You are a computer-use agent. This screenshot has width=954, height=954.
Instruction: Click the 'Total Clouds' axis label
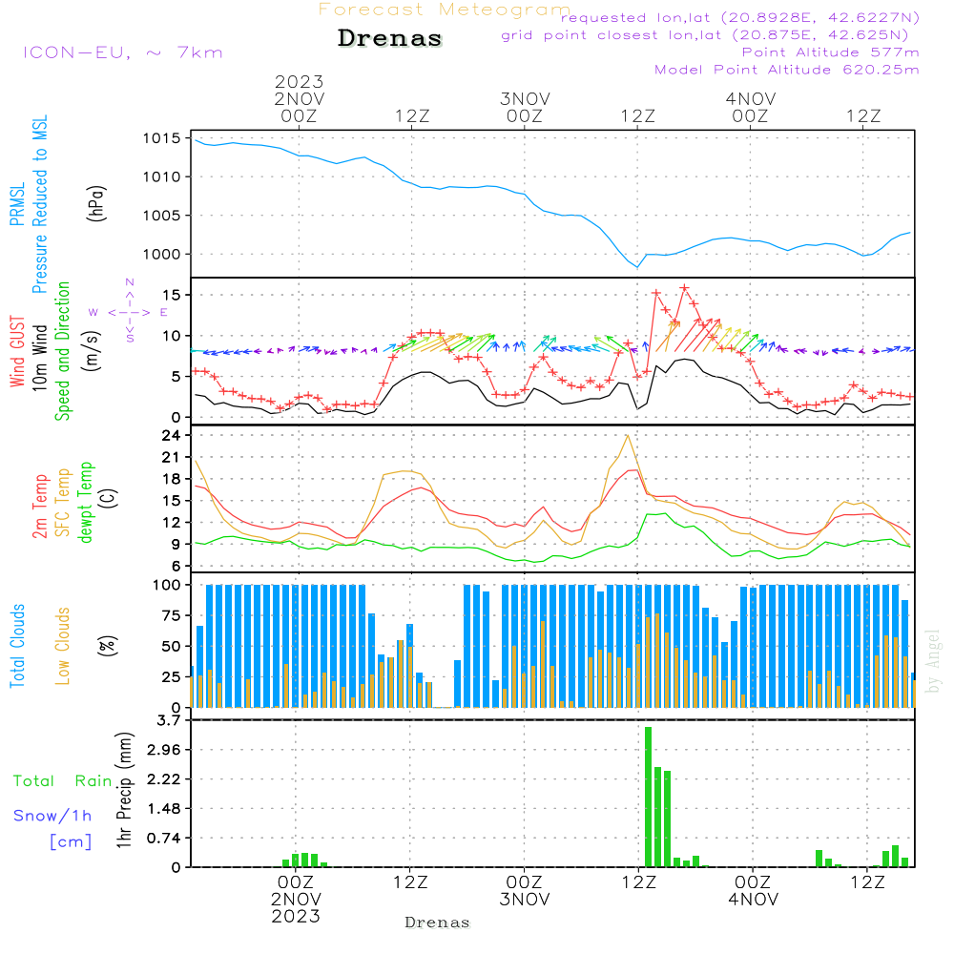click(x=17, y=646)
